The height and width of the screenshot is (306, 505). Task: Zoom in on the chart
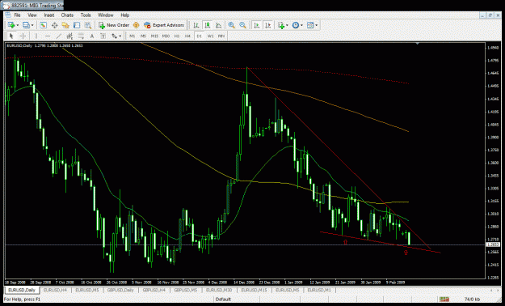[231, 25]
